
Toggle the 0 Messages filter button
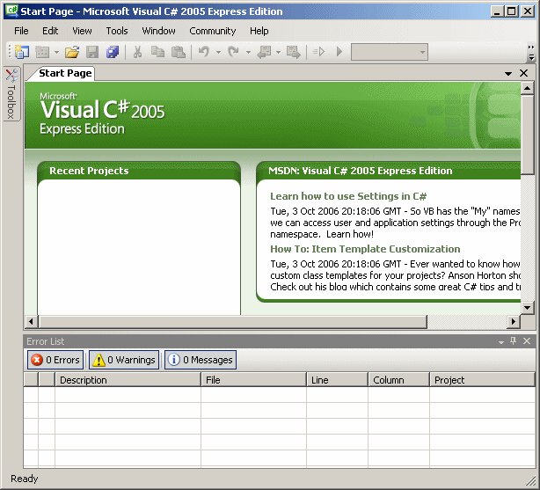(x=201, y=360)
